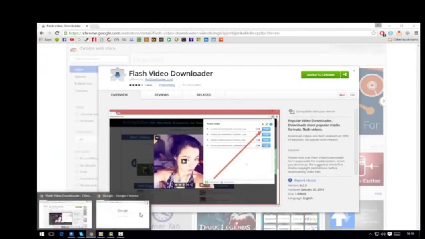Click the browser forward arrow

[x=49, y=33]
